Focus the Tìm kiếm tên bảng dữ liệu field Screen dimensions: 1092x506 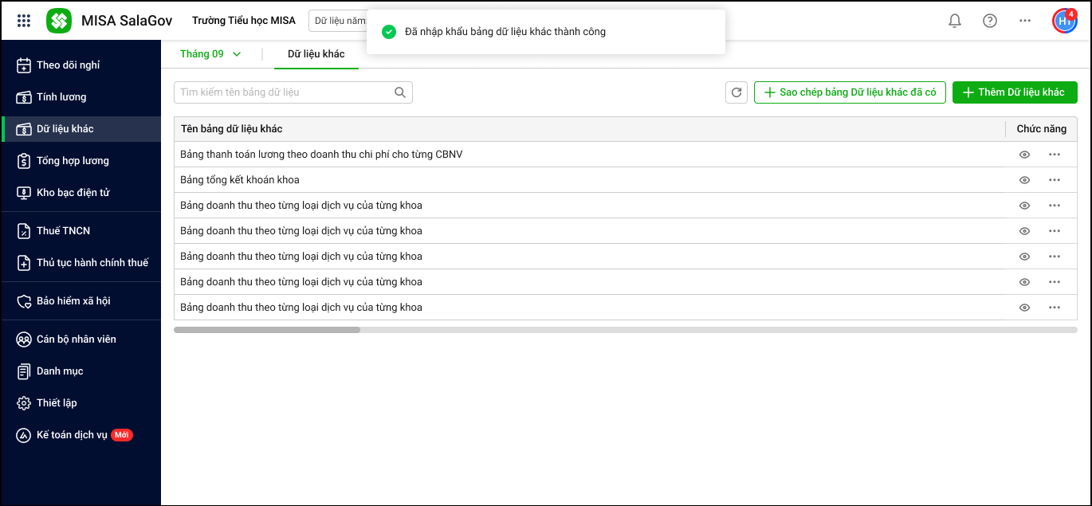(x=283, y=92)
